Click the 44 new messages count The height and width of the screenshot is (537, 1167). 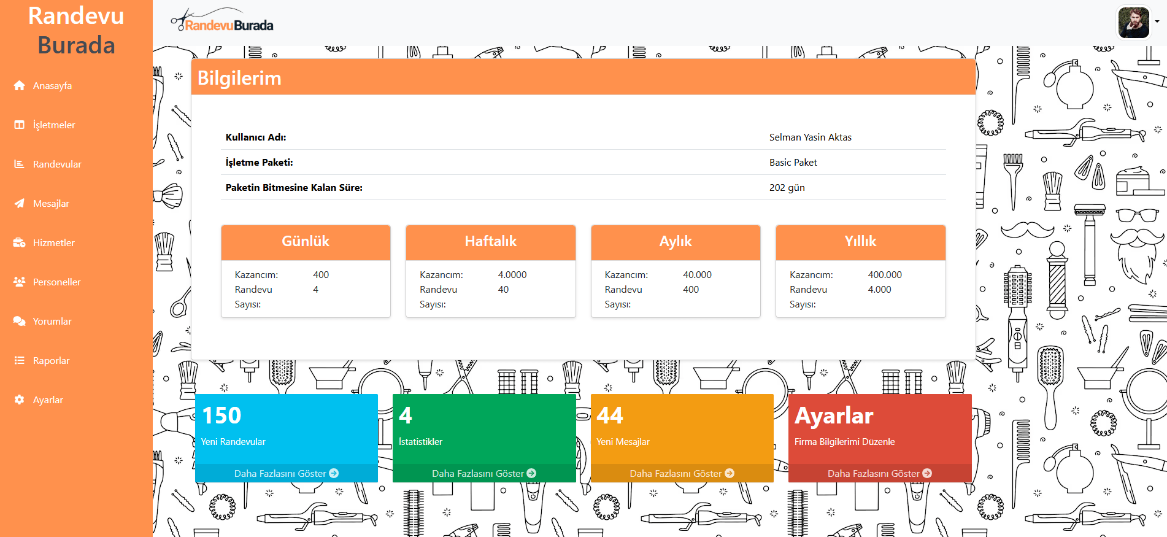pyautogui.click(x=610, y=415)
